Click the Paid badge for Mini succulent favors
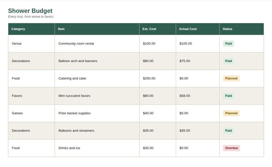The height and width of the screenshot is (167, 272). (228, 96)
